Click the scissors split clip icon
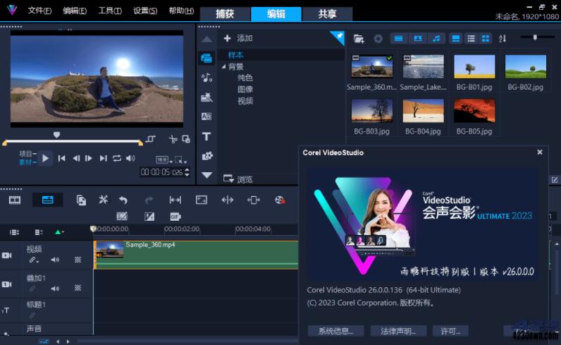The image size is (561, 345). (x=173, y=140)
